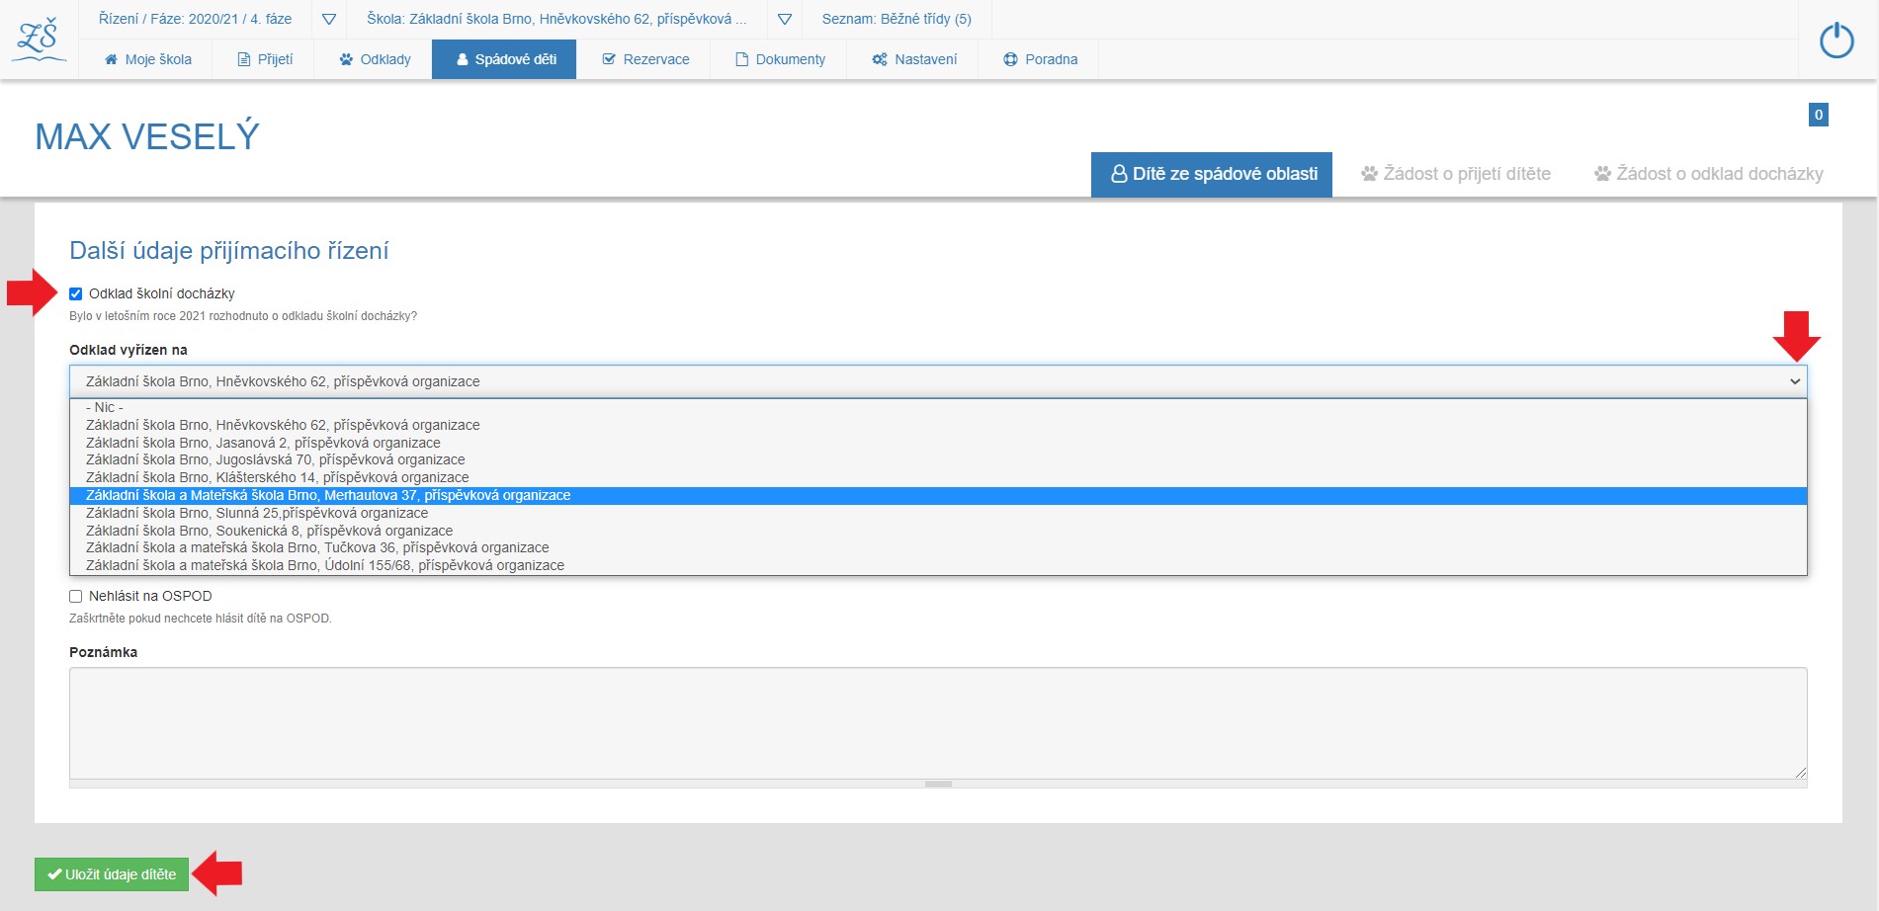The image size is (1879, 911).
Task: Click Řízení / Fáze: 2020/21 / 4. fáze
Action: pos(195,19)
